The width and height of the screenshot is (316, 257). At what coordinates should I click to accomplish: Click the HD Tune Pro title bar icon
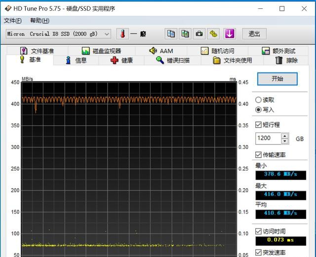point(8,8)
